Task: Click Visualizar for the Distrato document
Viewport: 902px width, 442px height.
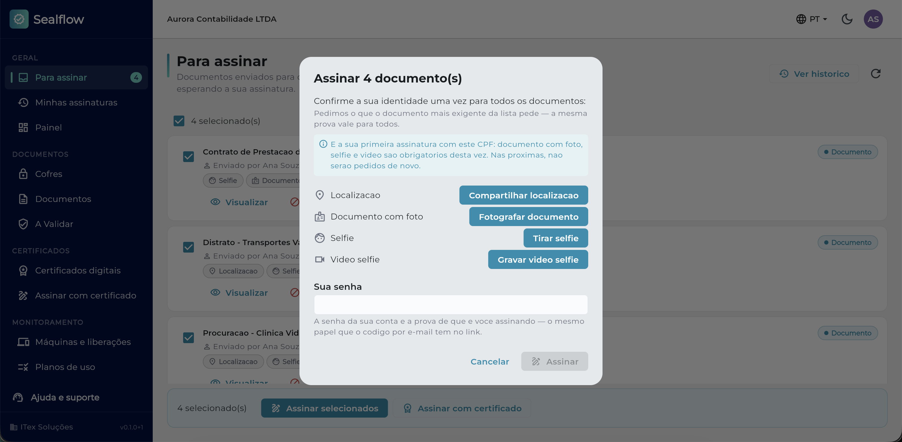Action: click(239, 293)
